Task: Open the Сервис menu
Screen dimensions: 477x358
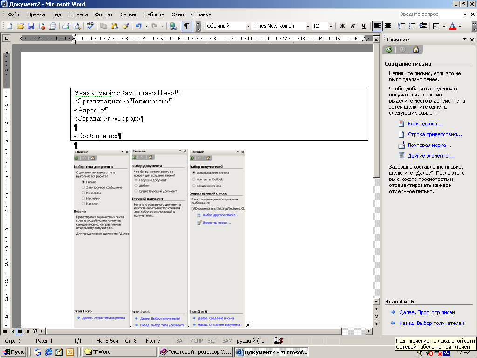Action: click(x=129, y=14)
